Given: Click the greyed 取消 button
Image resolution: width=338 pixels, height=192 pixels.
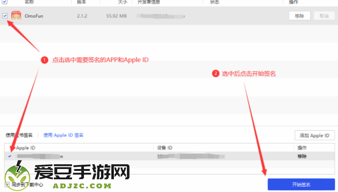Looking at the screenshot, I should [x=324, y=15].
